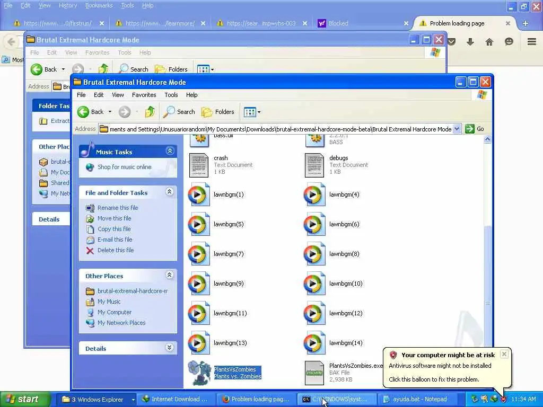Viewport: 543px width, 407px height.
Task: Select lawnbgm(11) media file icon
Action: pos(199,313)
